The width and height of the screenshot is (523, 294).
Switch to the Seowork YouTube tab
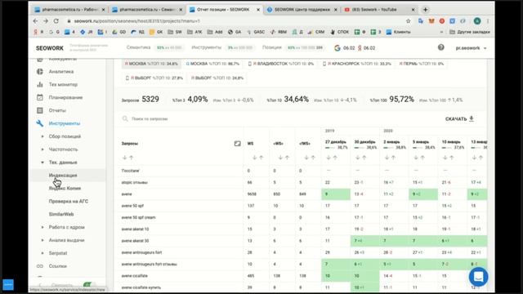pyautogui.click(x=379, y=10)
